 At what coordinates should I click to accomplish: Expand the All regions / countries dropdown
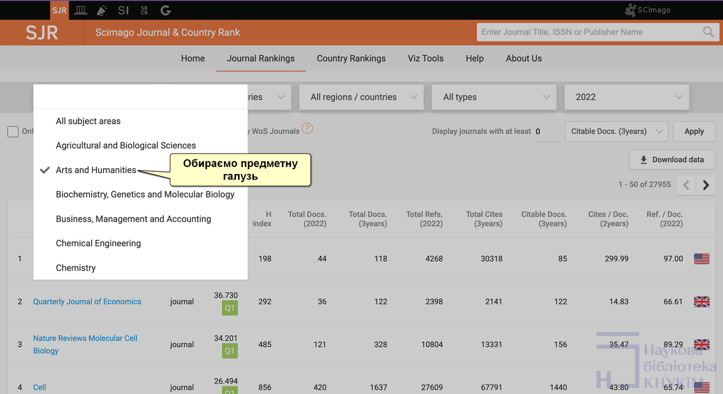361,97
